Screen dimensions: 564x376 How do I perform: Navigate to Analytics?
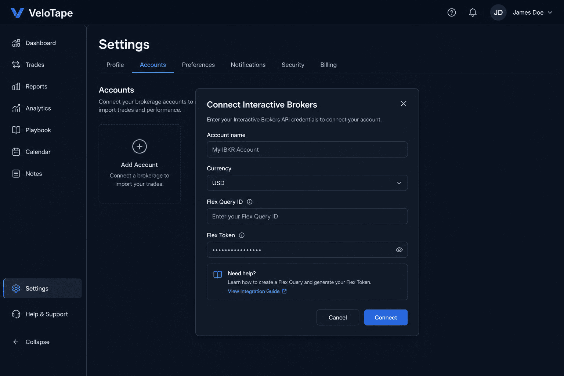coord(38,108)
